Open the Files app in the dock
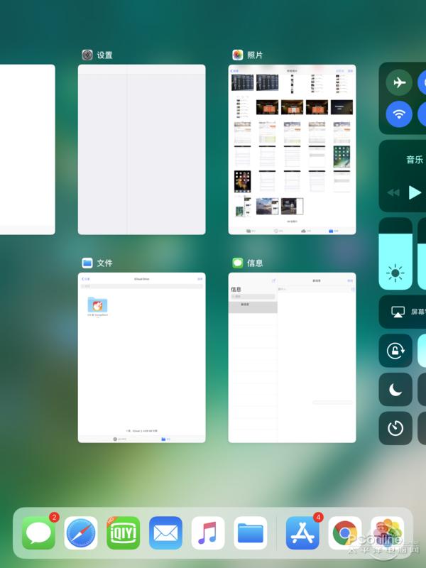Image resolution: width=426 pixels, height=568 pixels. click(251, 533)
